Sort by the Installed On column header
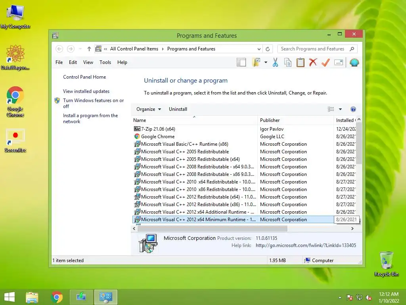 coord(345,120)
